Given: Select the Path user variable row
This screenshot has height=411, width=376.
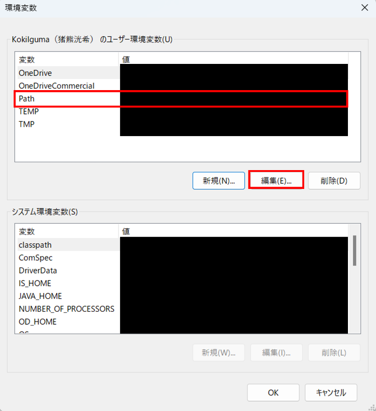Looking at the screenshot, I should coord(183,98).
